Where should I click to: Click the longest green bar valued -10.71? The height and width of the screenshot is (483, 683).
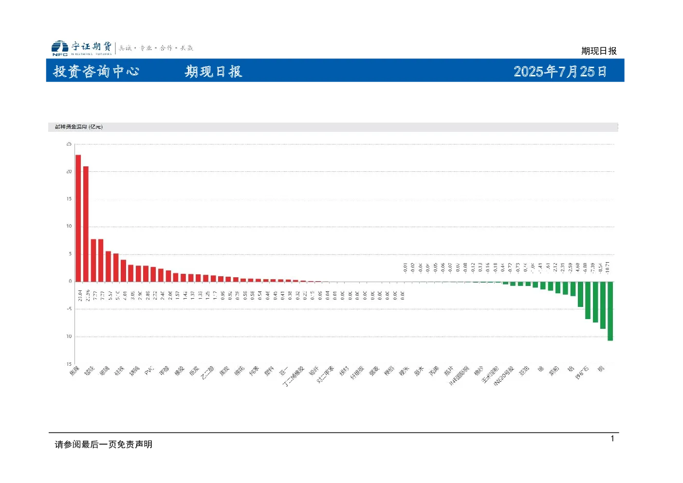tap(610, 311)
